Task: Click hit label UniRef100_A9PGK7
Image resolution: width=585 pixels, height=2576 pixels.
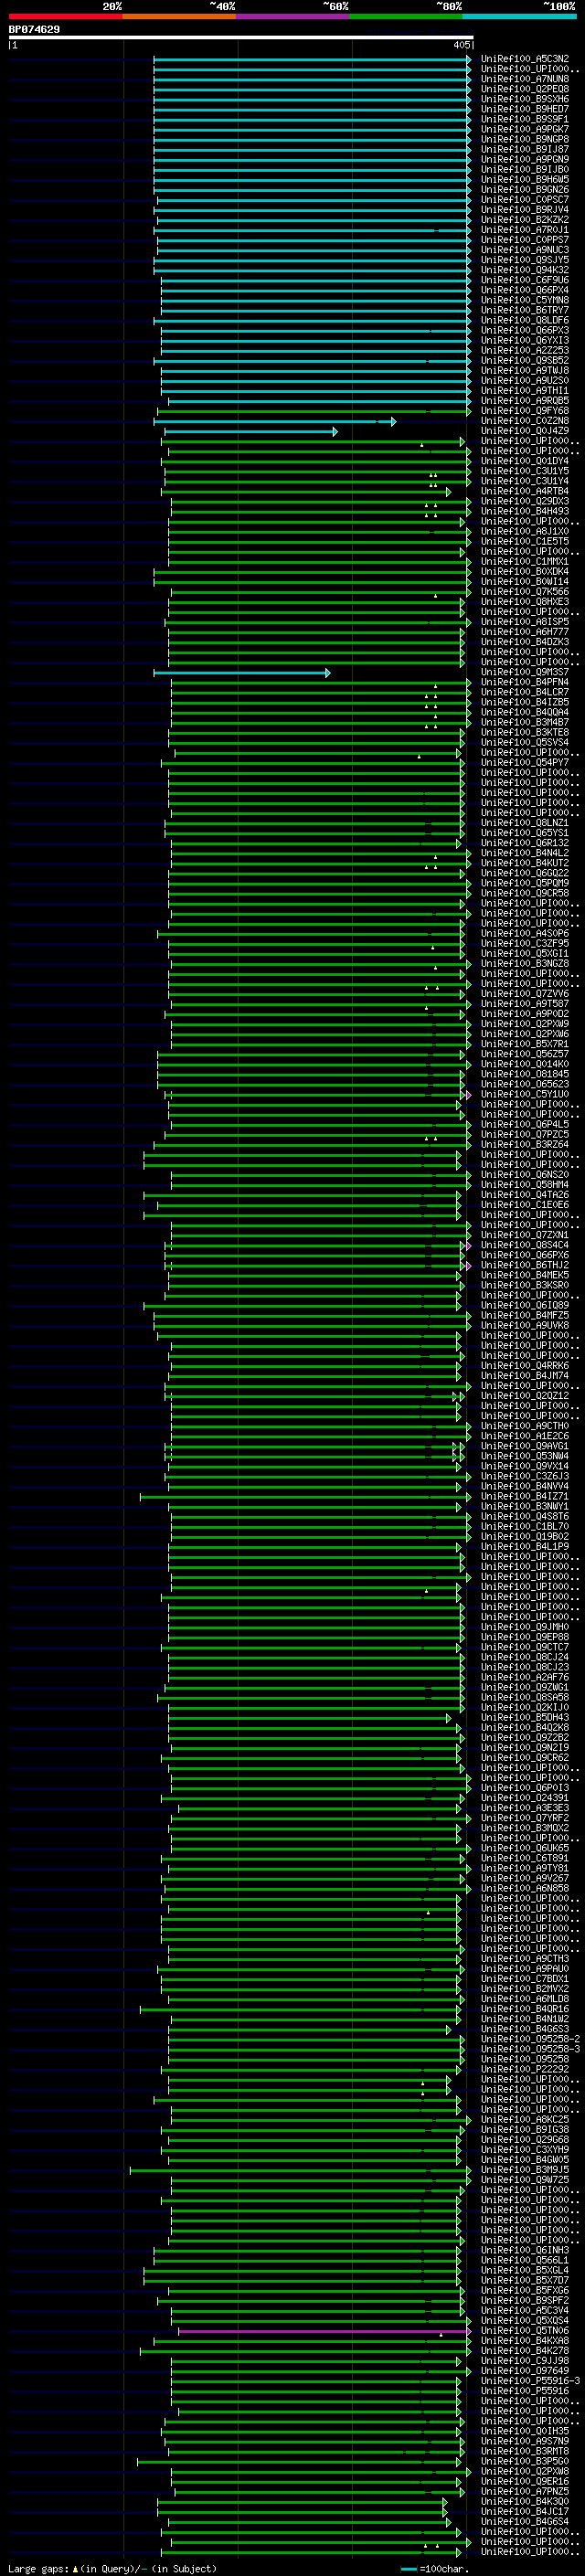Action: 525,129
